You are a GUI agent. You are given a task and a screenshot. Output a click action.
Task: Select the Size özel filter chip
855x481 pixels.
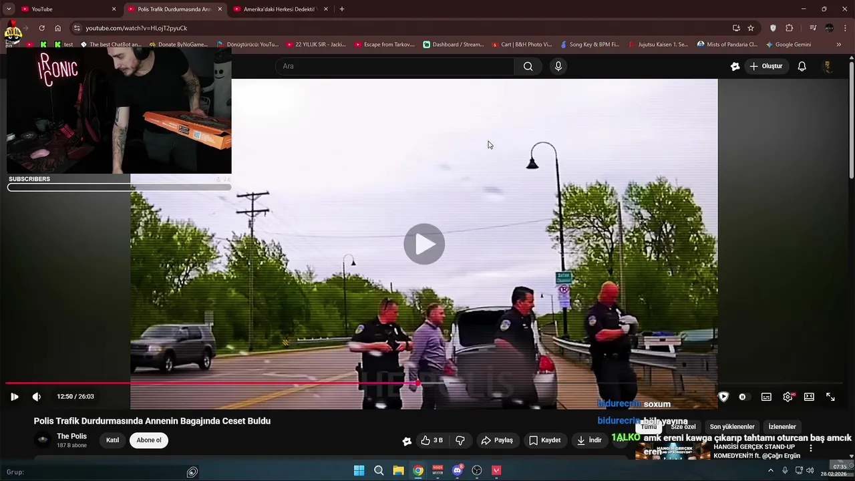pos(683,427)
